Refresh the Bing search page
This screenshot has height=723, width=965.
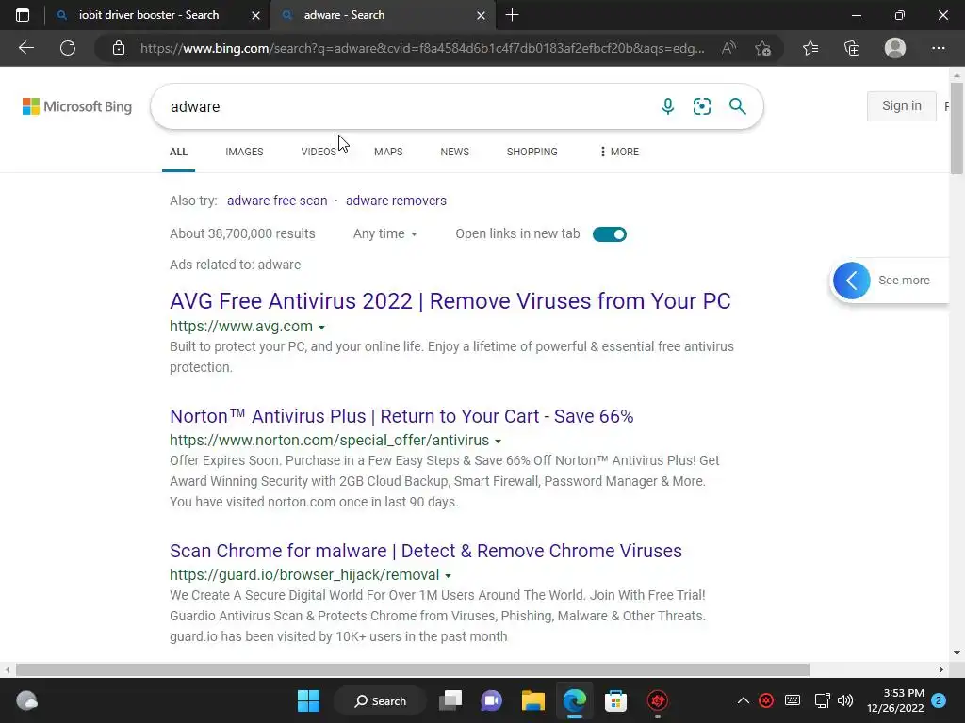[x=68, y=48]
